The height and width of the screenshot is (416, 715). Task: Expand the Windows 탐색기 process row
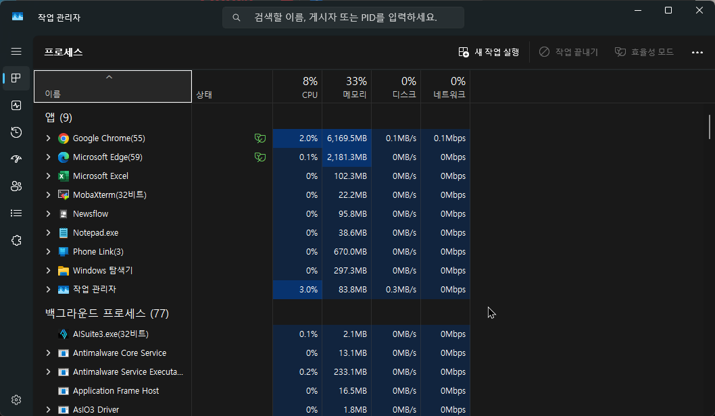coord(48,271)
